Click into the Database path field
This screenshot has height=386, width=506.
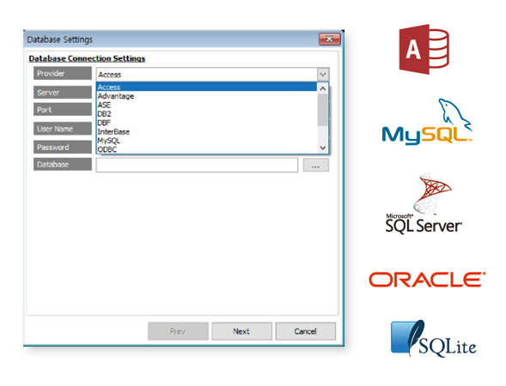(197, 165)
